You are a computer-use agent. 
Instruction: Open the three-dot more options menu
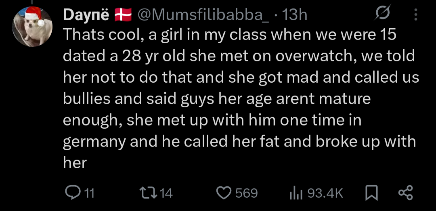(x=416, y=15)
